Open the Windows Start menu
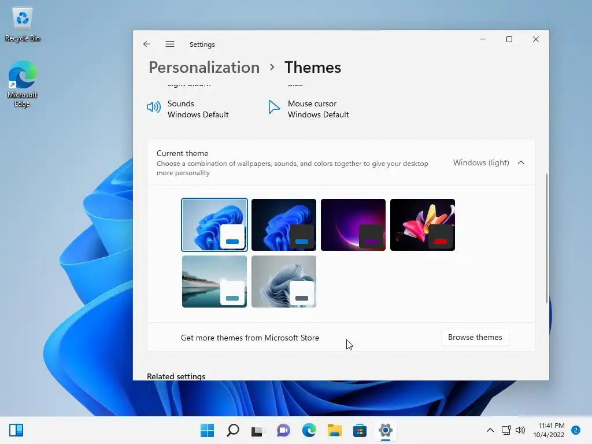Image resolution: width=592 pixels, height=444 pixels. [x=208, y=430]
